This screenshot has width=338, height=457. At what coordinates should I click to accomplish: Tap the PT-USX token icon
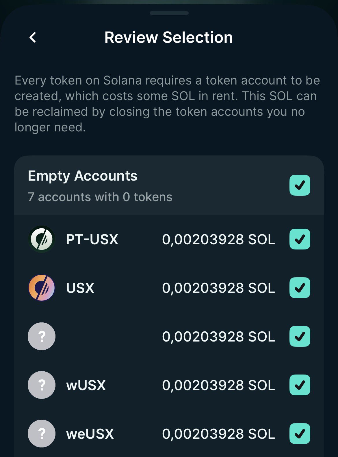[x=42, y=239]
